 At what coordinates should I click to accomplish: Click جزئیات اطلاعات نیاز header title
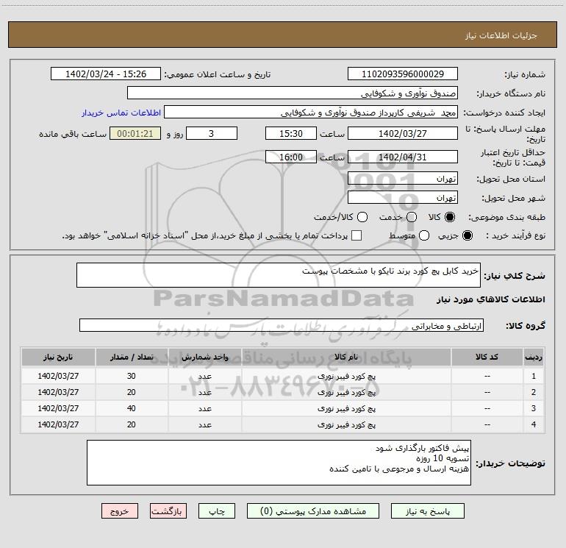[x=501, y=35]
